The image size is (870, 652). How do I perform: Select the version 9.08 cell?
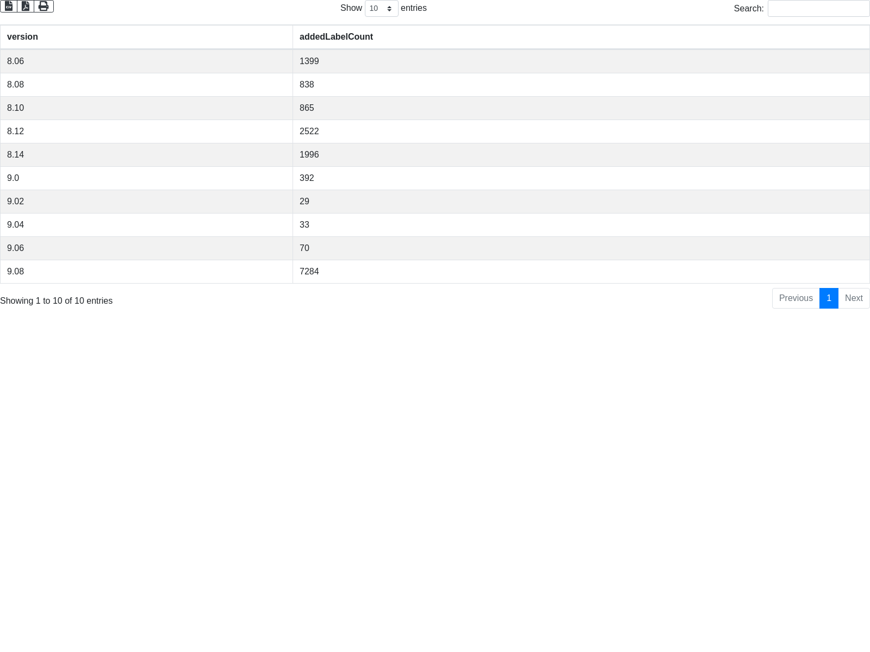click(16, 272)
